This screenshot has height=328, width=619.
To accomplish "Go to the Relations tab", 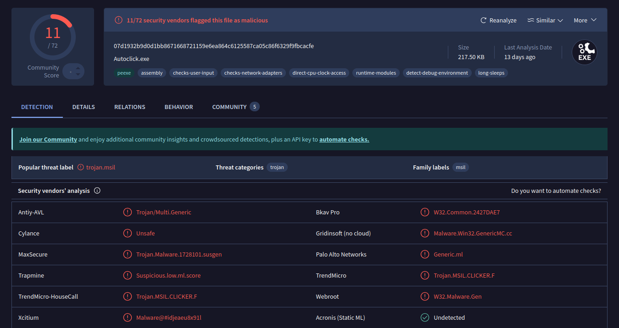I will point(130,107).
